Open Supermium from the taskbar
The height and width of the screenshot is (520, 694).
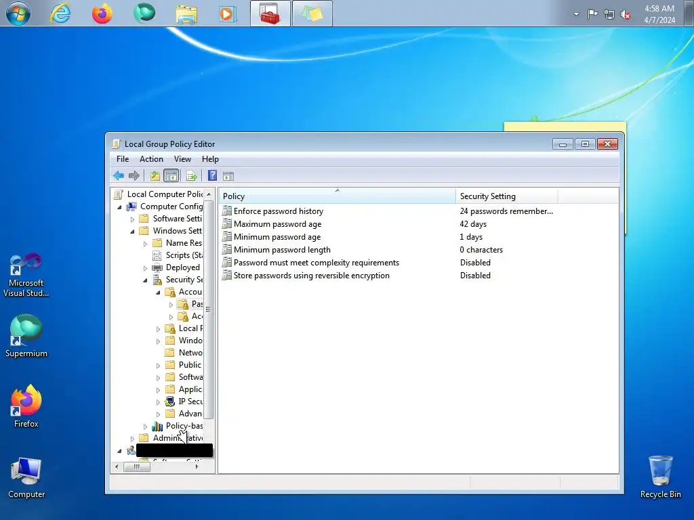point(144,14)
